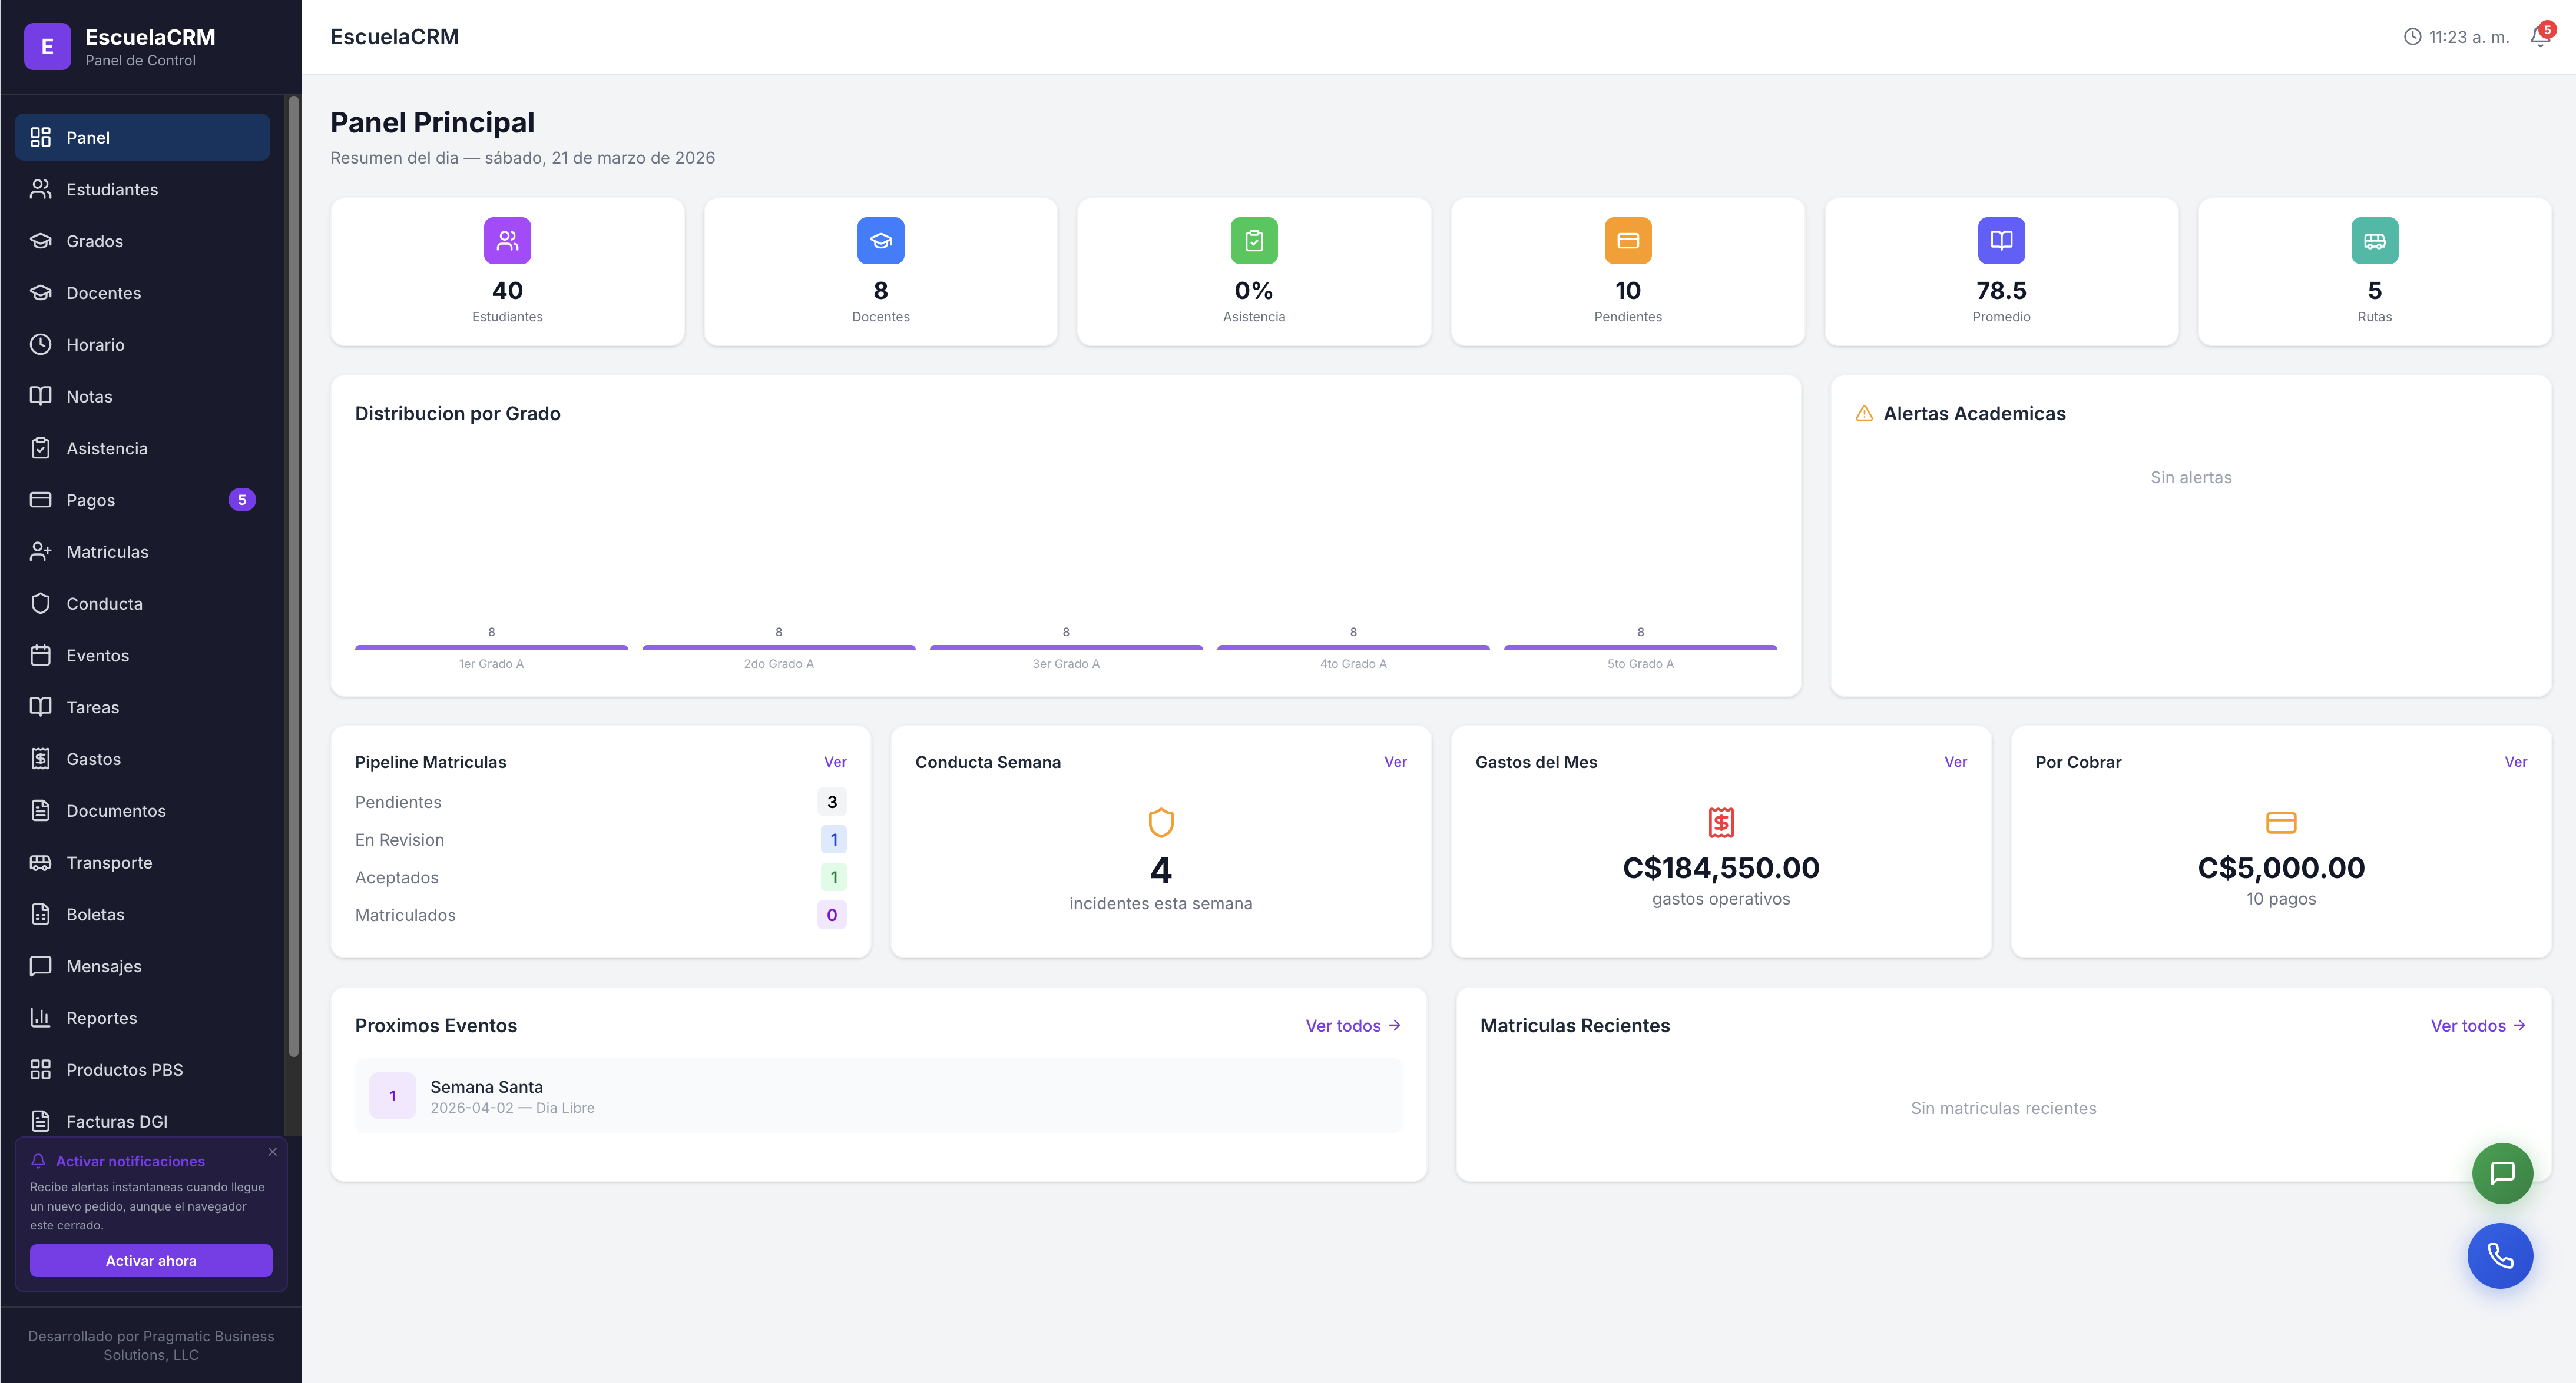Click the floating phone call button
Viewport: 2576px width, 1383px height.
coord(2501,1256)
